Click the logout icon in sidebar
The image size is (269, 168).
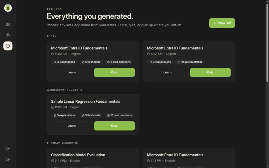(x=8, y=159)
